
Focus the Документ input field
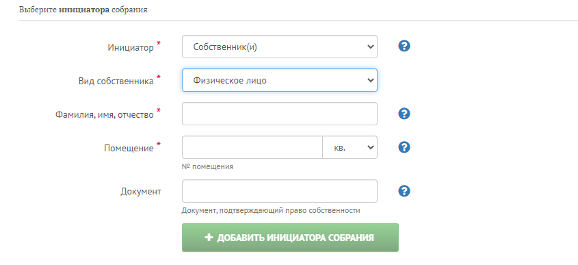279,191
